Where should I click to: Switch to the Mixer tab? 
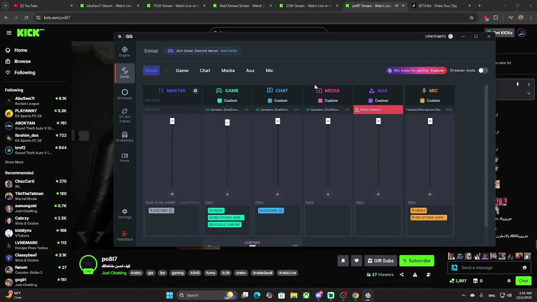coord(151,70)
